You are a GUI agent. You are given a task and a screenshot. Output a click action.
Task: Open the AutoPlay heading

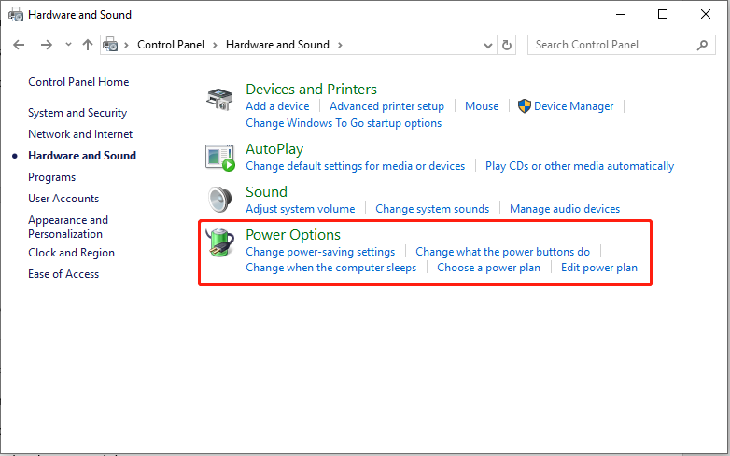pyautogui.click(x=274, y=149)
